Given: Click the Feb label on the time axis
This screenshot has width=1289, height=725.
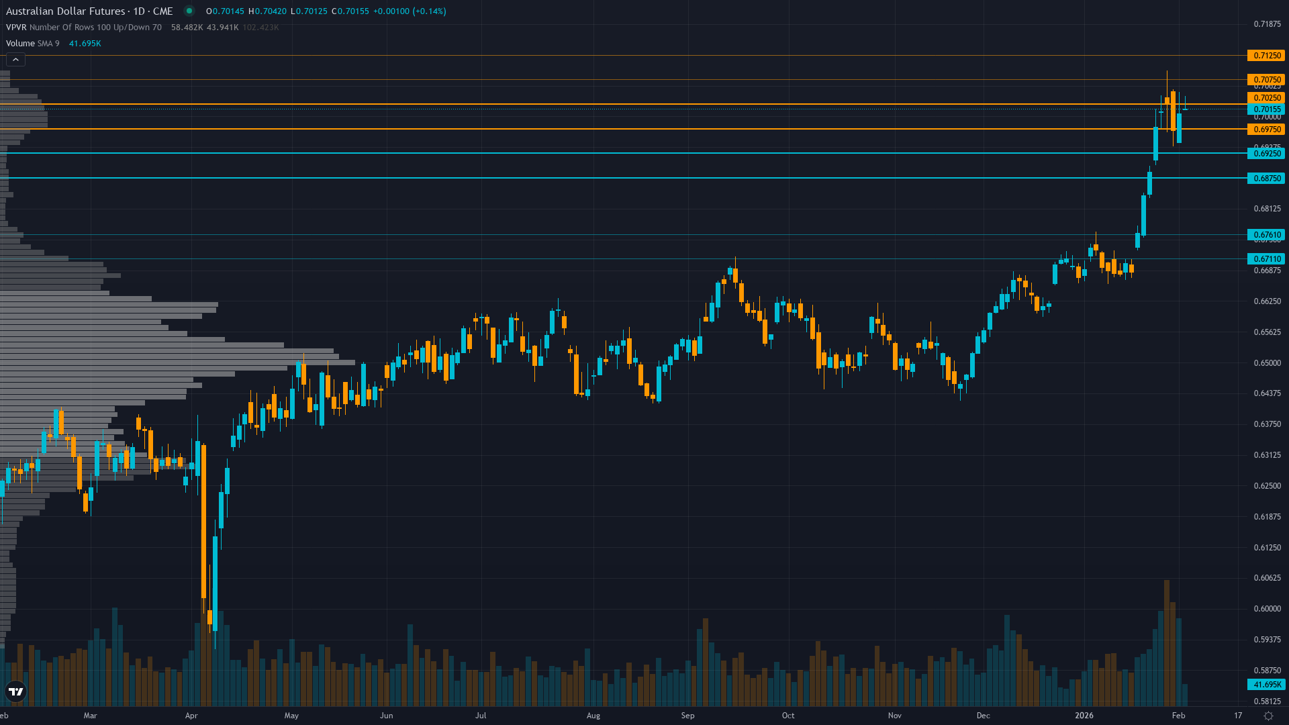Looking at the screenshot, I should click(1179, 716).
